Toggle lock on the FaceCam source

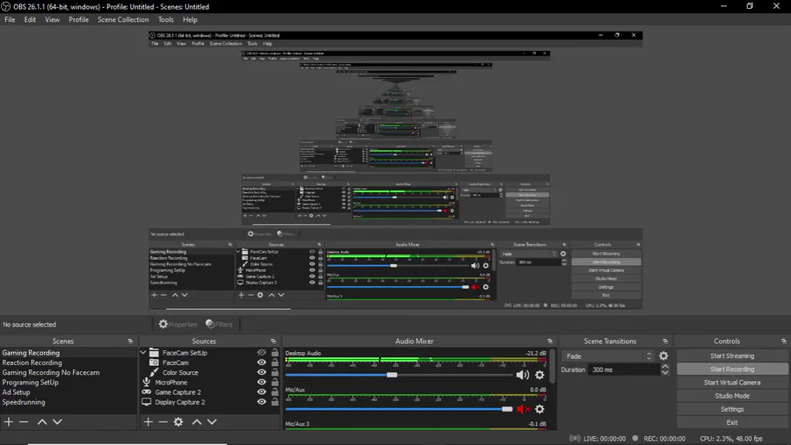(x=274, y=362)
